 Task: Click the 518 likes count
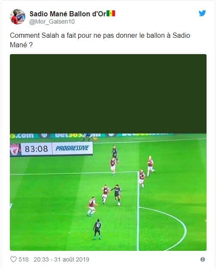coord(24,259)
